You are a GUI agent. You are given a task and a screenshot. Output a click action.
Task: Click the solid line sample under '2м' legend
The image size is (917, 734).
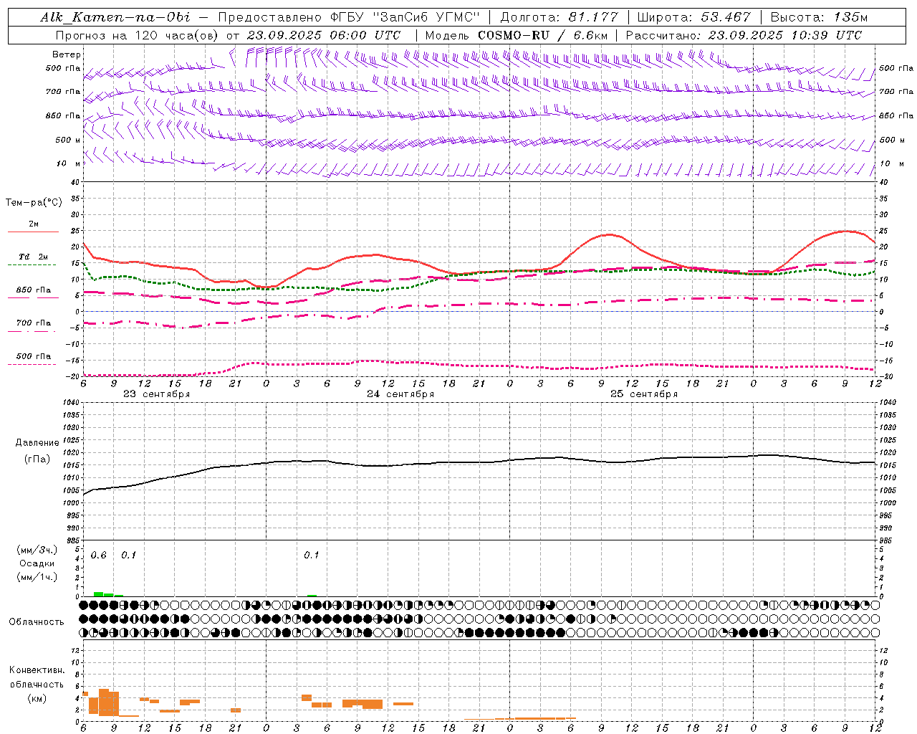coord(33,232)
